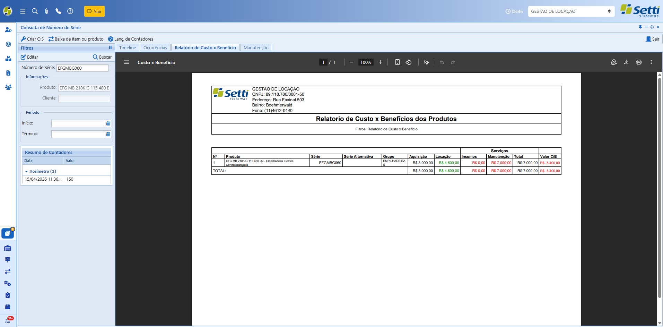663x327 pixels.
Task: Click the user shield sidebar icon
Action: point(8,30)
